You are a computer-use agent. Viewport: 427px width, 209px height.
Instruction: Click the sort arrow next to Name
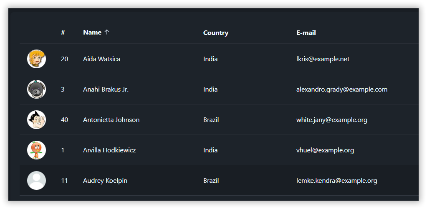(x=107, y=32)
